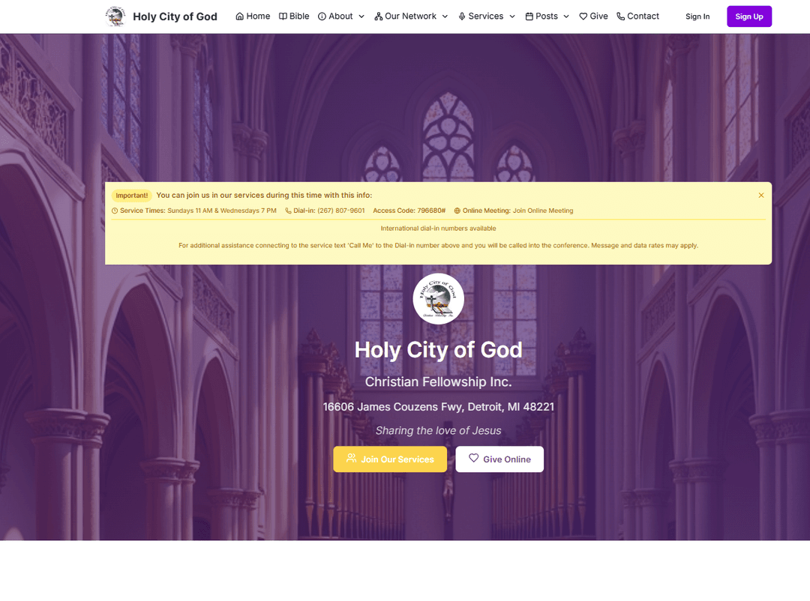The height and width of the screenshot is (601, 810).
Task: Click the Join Online Meeting link
Action: pos(543,211)
